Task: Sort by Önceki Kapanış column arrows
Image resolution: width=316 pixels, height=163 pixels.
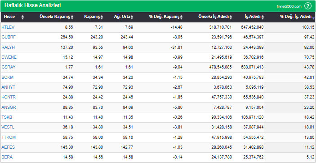Action: 72,17
